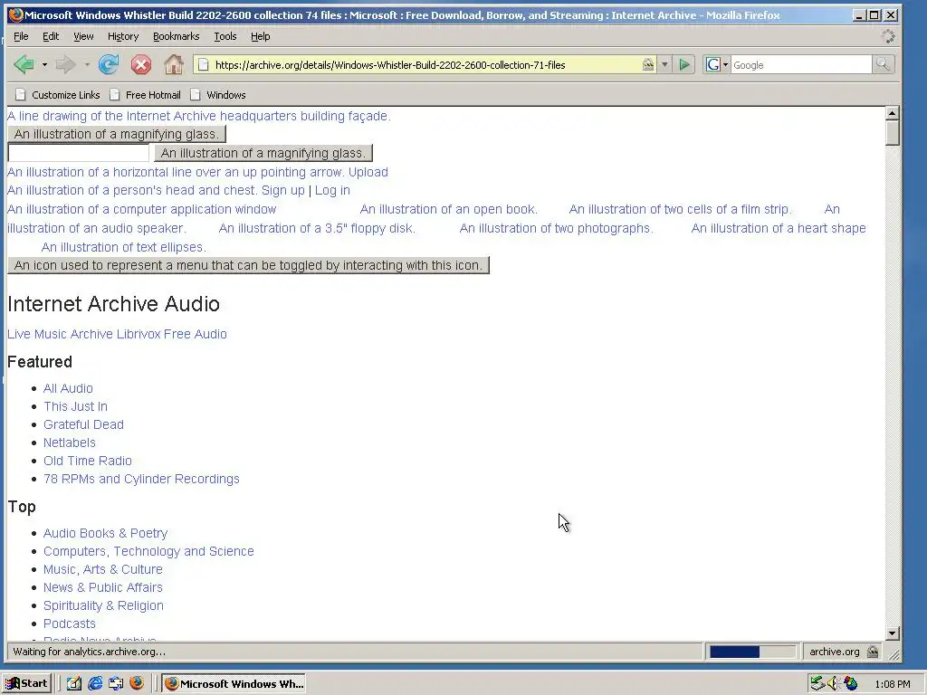Open the Google search engine dropdown
This screenshot has height=695, width=927.
click(717, 64)
